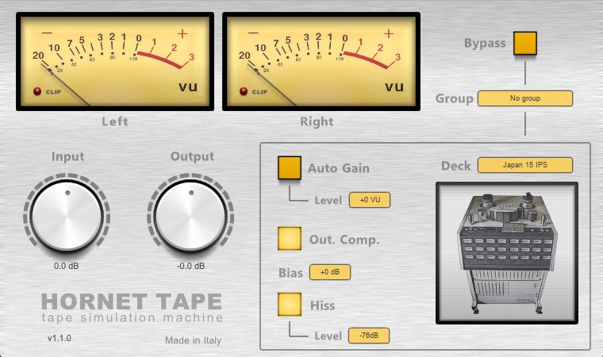This screenshot has width=603, height=357.
Task: Click the Auto Gain label
Action: pos(339,168)
